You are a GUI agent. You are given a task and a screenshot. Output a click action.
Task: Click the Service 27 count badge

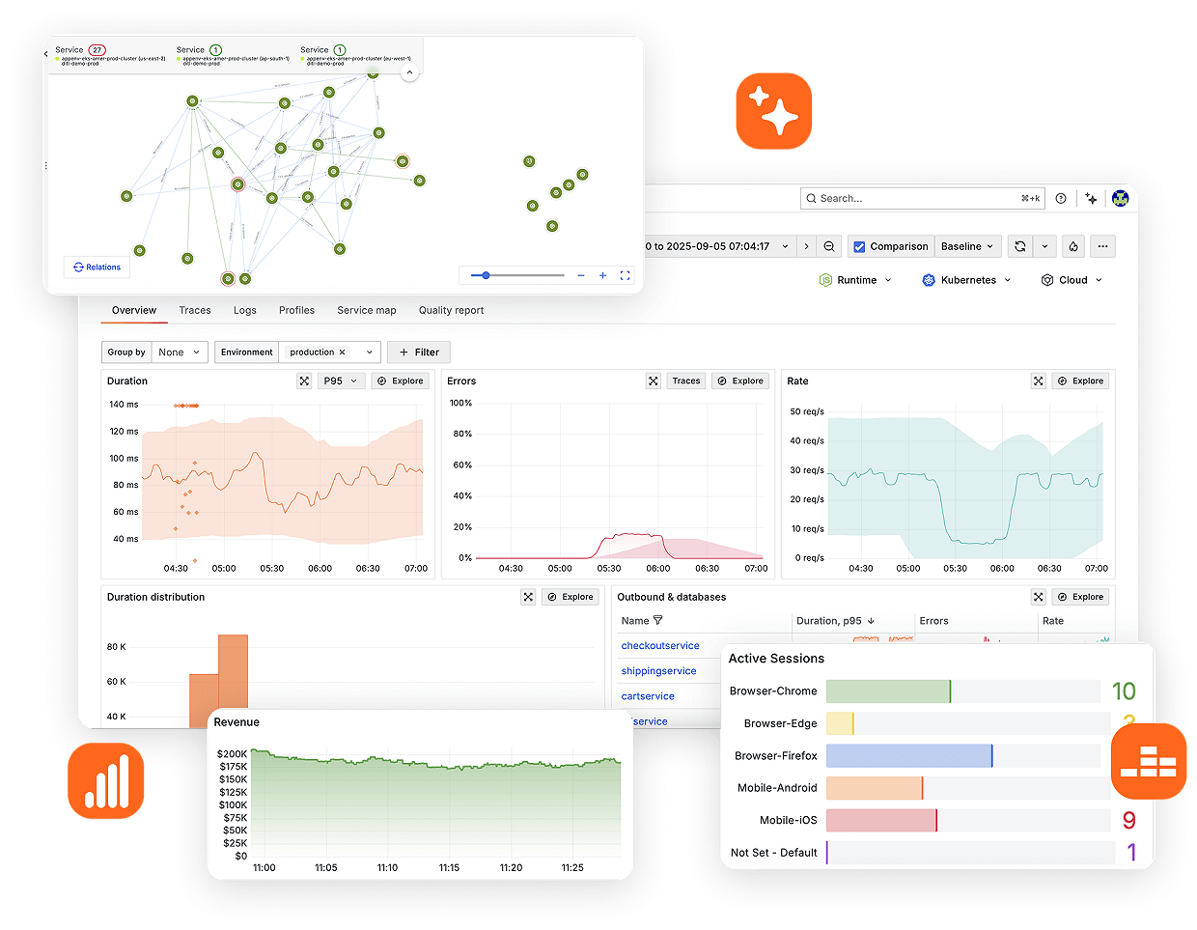[x=97, y=50]
